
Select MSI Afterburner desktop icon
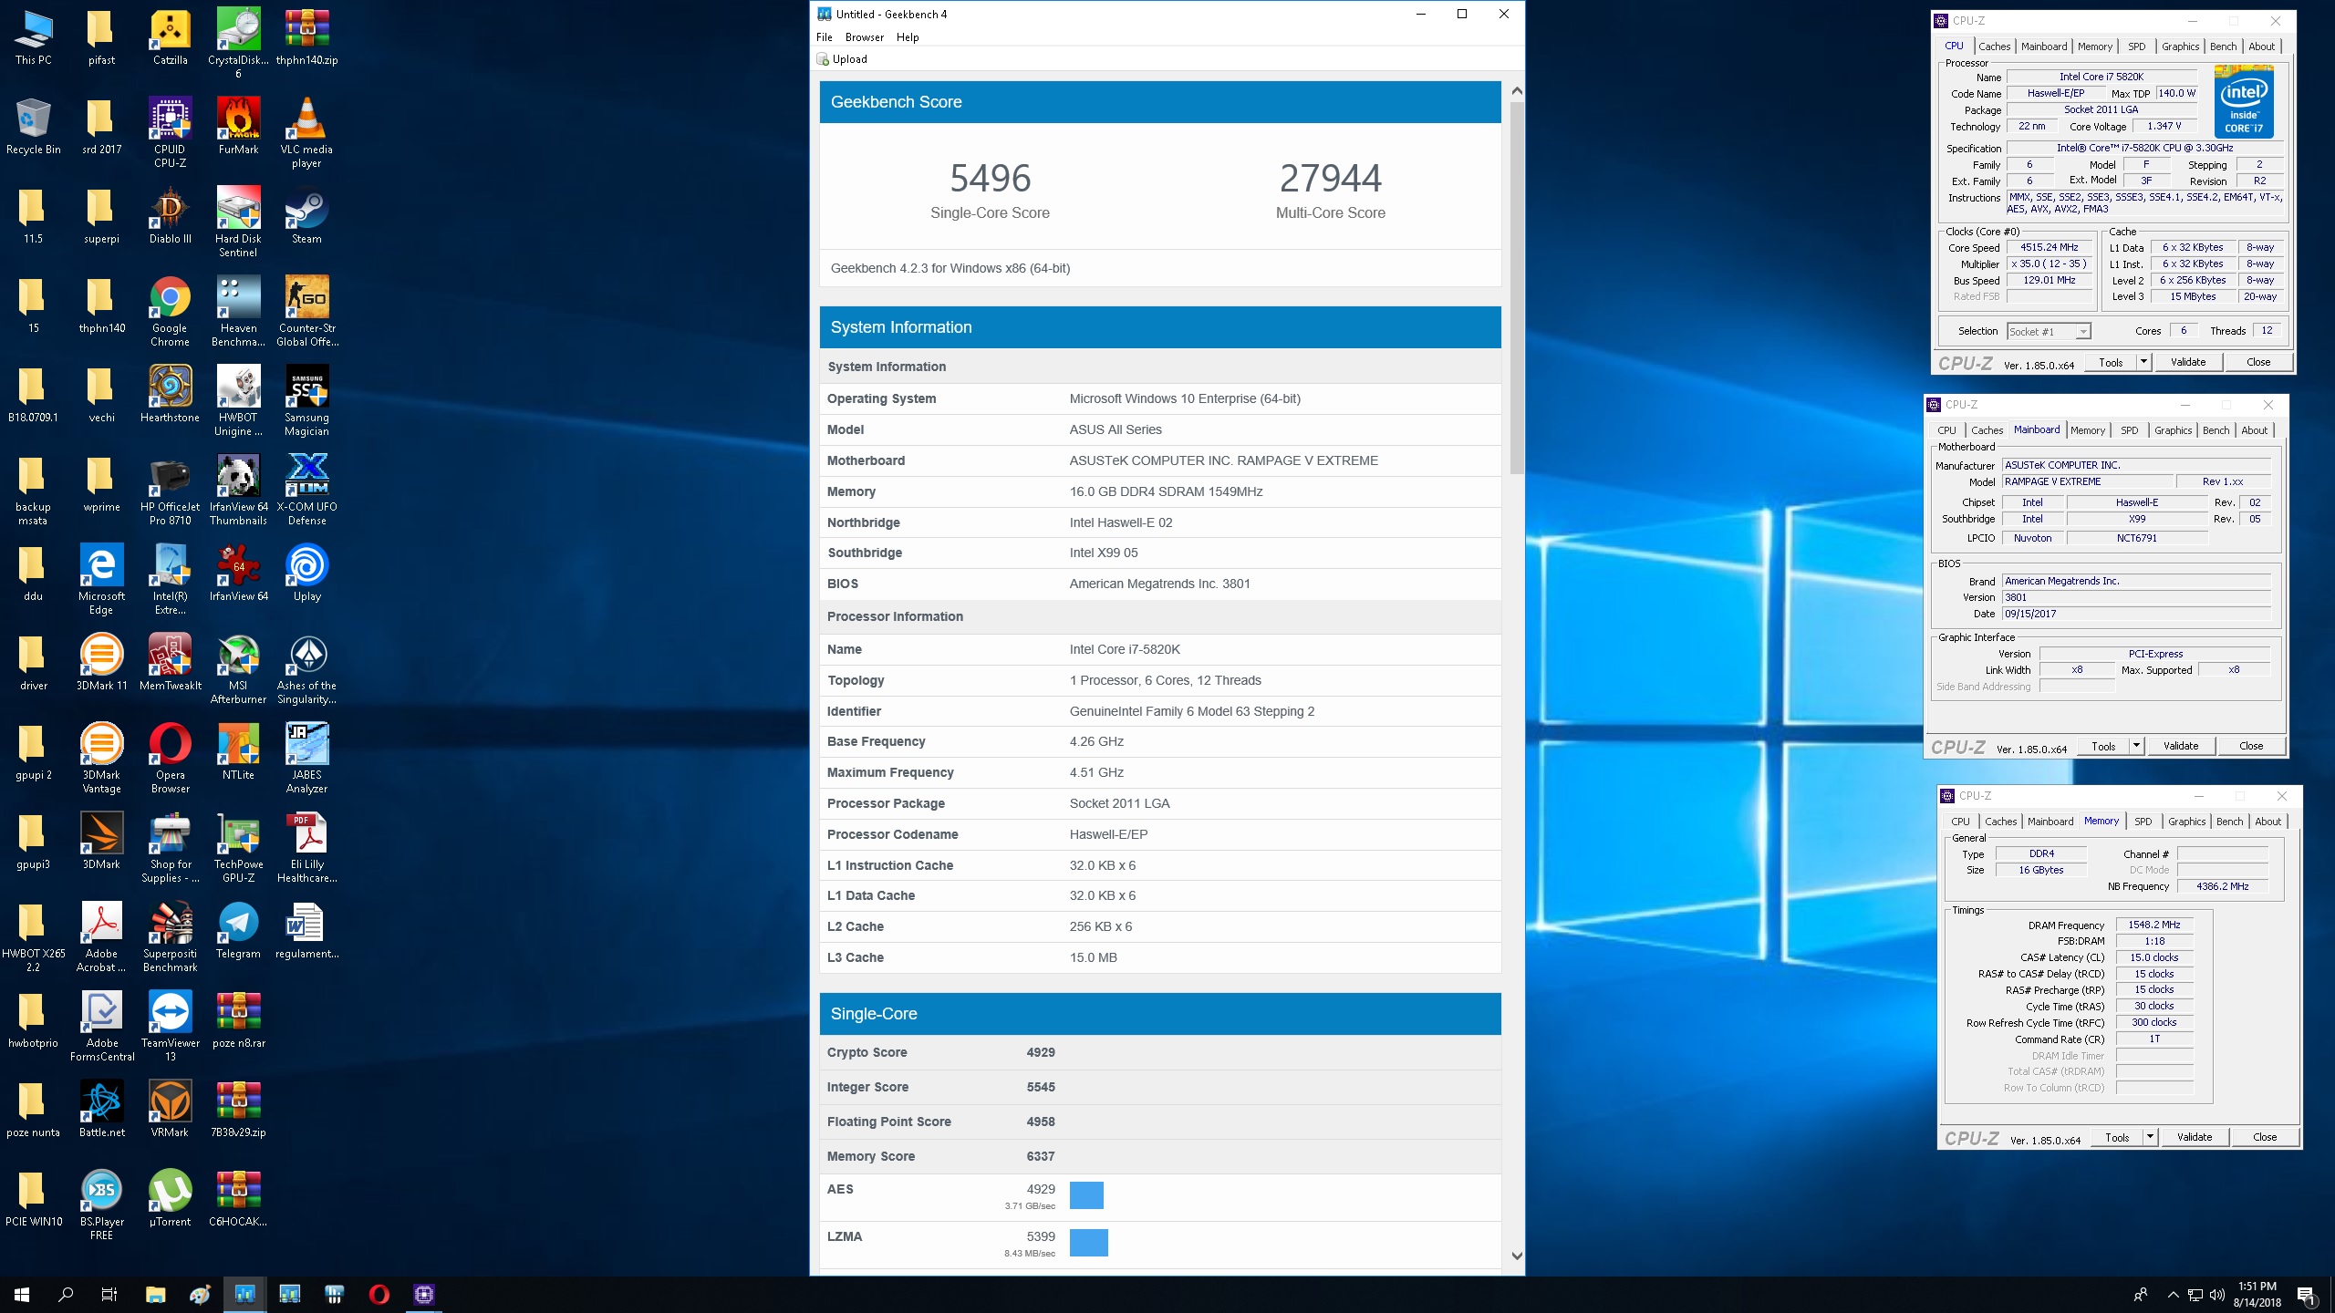(x=238, y=668)
